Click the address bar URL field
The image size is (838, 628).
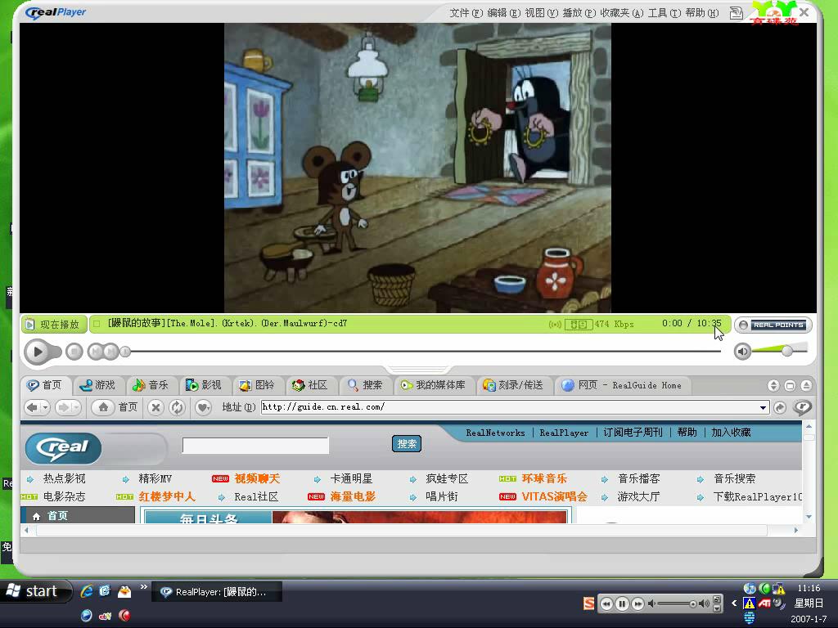(x=509, y=407)
